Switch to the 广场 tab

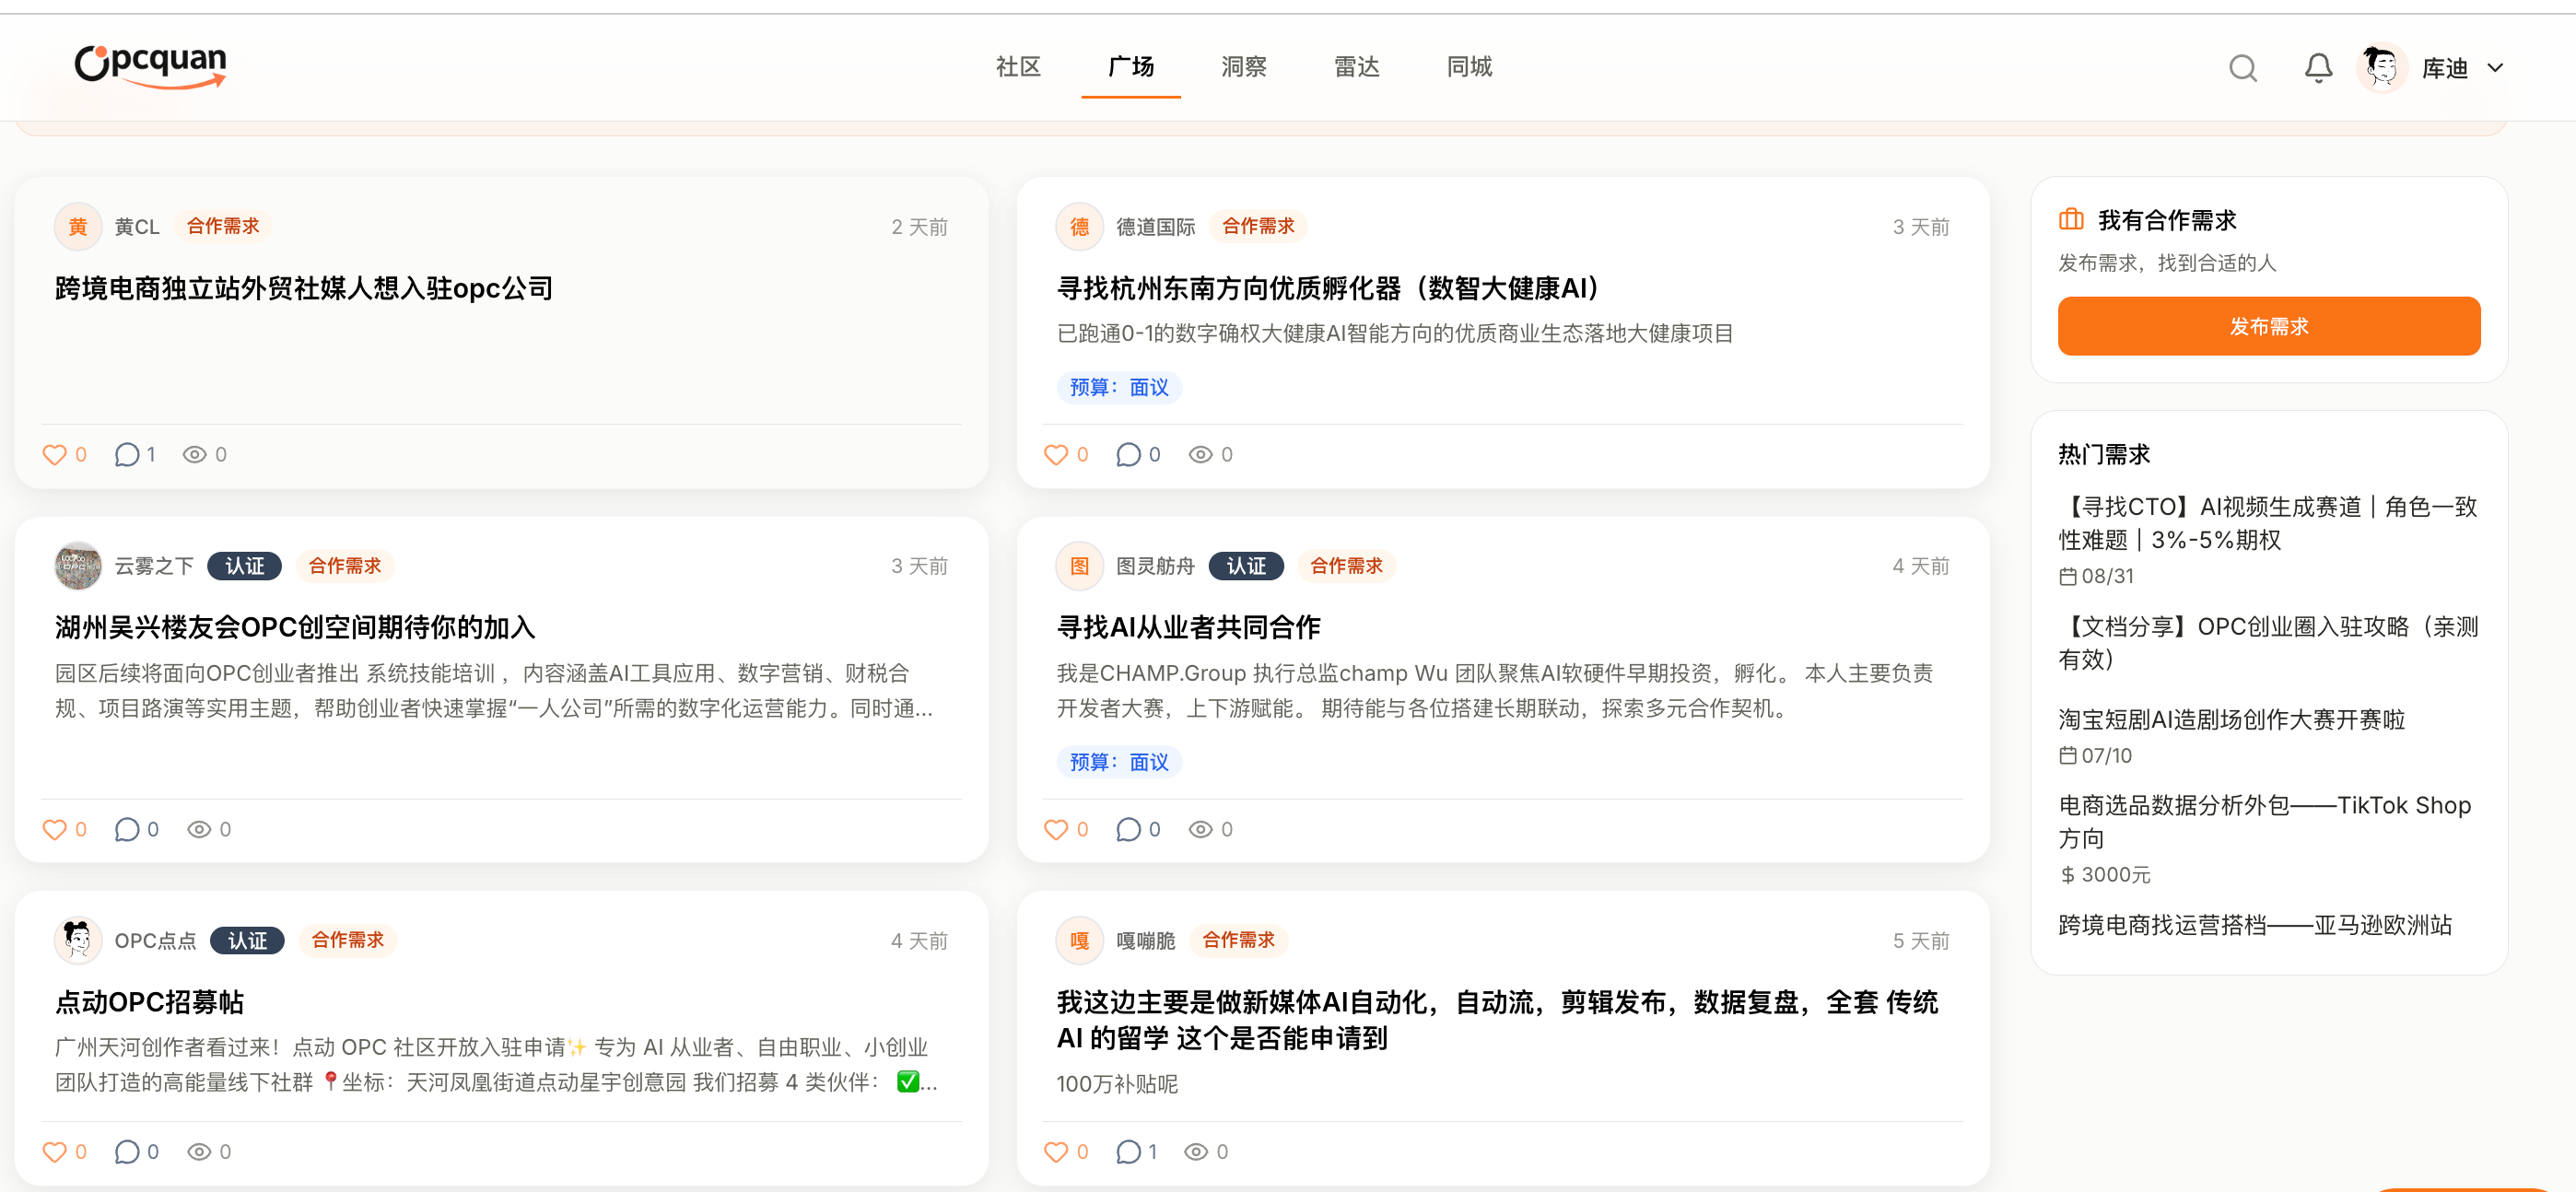pos(1131,67)
